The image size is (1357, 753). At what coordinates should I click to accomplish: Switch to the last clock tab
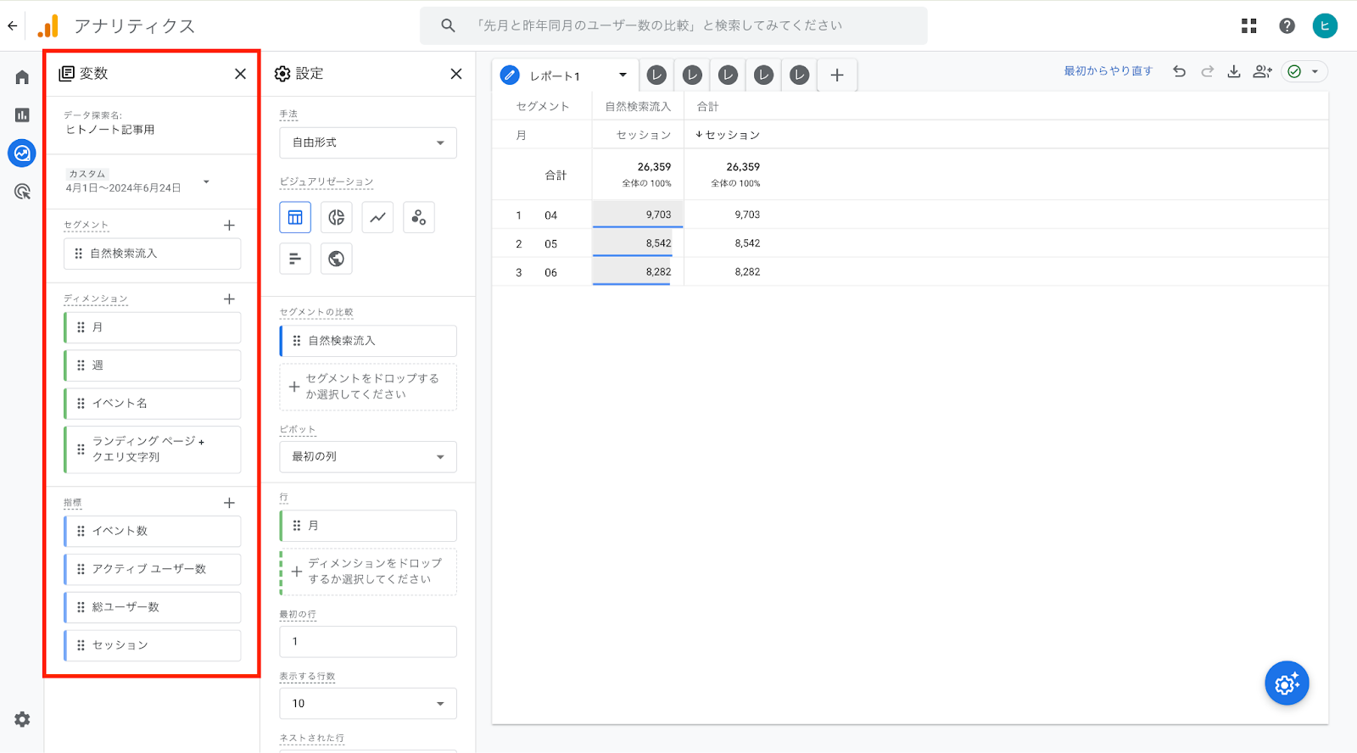pyautogui.click(x=799, y=75)
